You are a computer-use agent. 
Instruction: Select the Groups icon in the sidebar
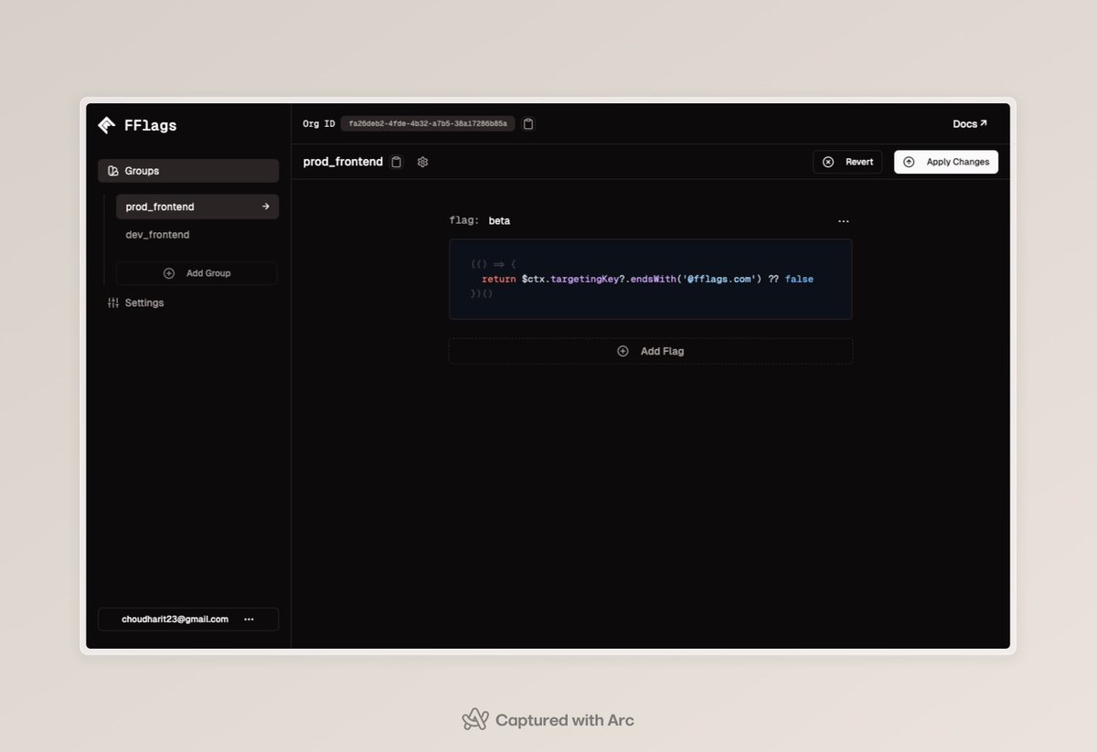coord(112,170)
